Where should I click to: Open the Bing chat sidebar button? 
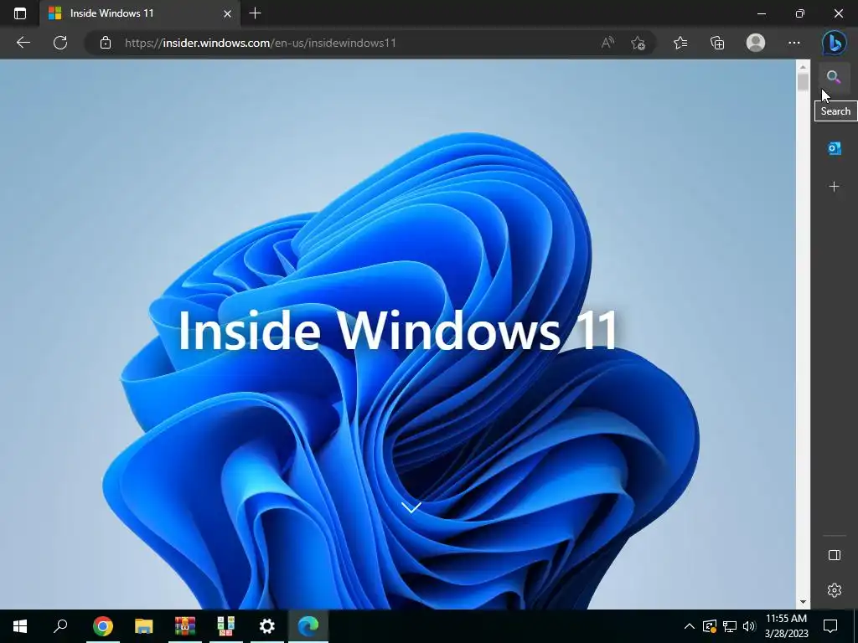[835, 43]
